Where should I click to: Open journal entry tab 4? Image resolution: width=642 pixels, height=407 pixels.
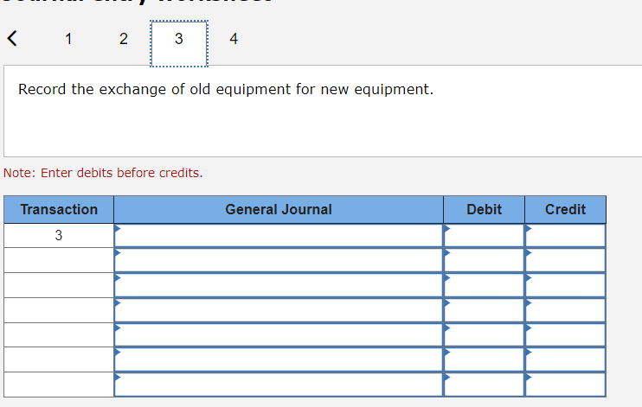click(234, 39)
